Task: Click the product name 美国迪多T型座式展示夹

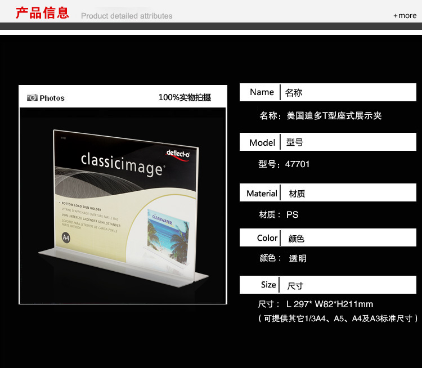Action: (334, 116)
